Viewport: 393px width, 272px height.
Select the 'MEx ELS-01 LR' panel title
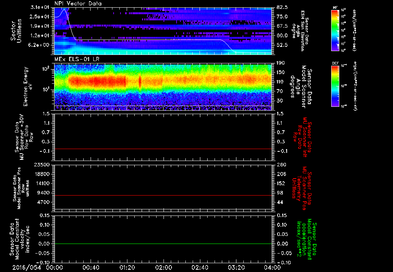76,59
